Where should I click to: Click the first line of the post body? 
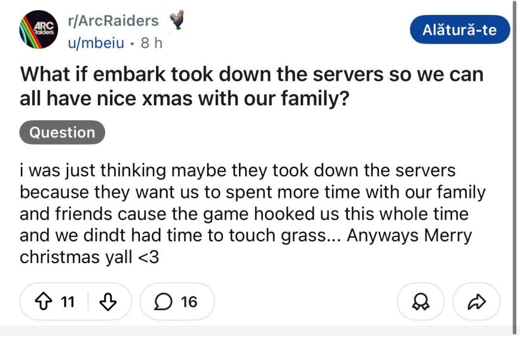(237, 171)
